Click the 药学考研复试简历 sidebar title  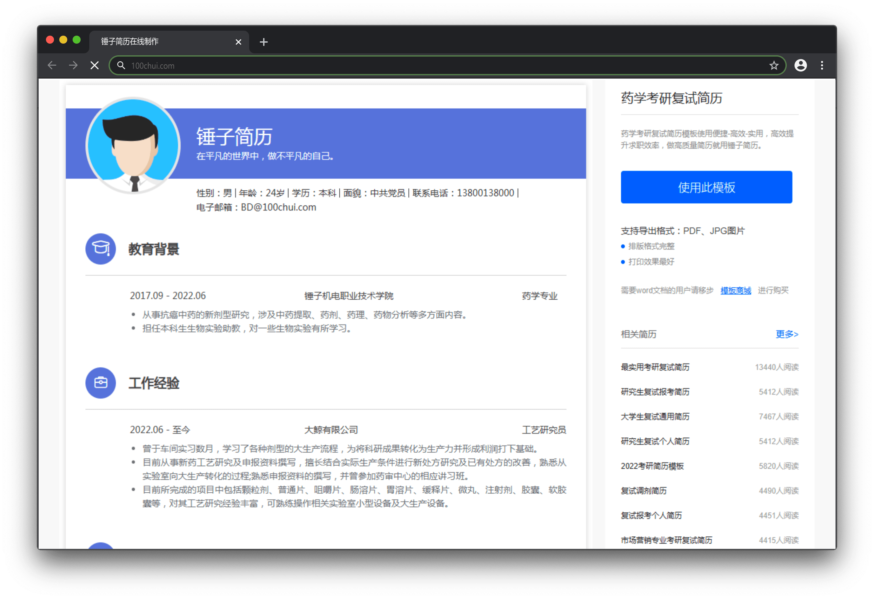pyautogui.click(x=671, y=98)
